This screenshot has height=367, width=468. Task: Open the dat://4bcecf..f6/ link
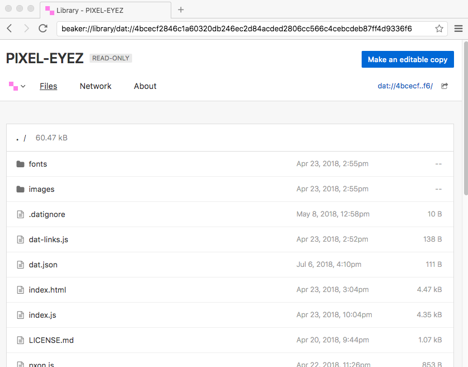pos(405,86)
